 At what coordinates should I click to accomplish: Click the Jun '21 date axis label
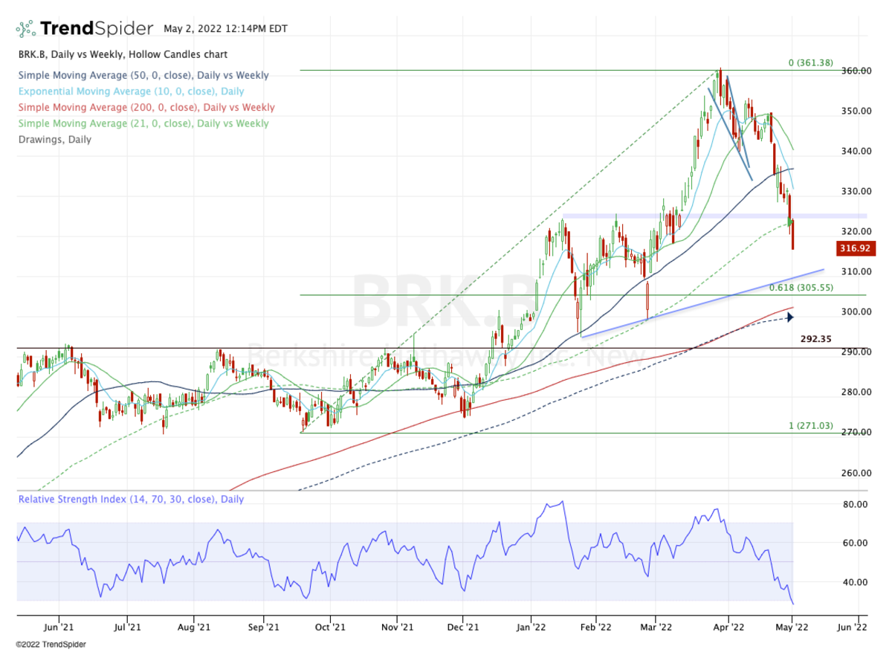[x=58, y=627]
